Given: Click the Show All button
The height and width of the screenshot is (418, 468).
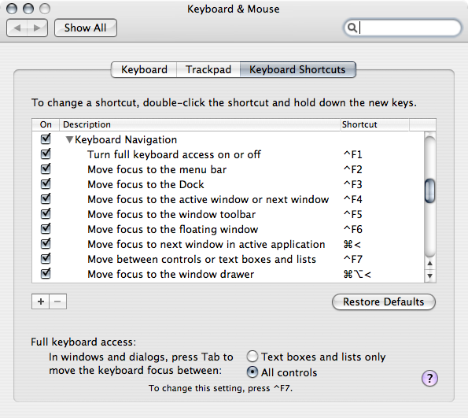Looking at the screenshot, I should pyautogui.click(x=86, y=28).
